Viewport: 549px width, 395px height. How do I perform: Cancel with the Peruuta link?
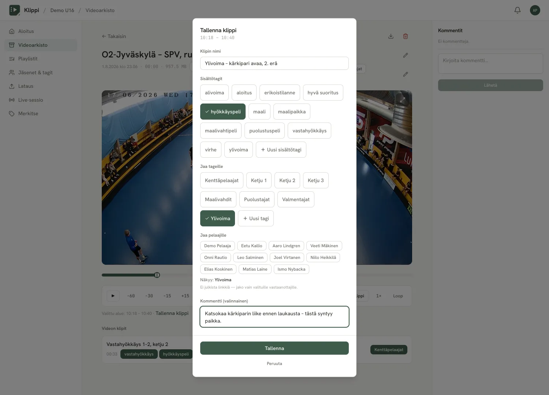pos(274,364)
